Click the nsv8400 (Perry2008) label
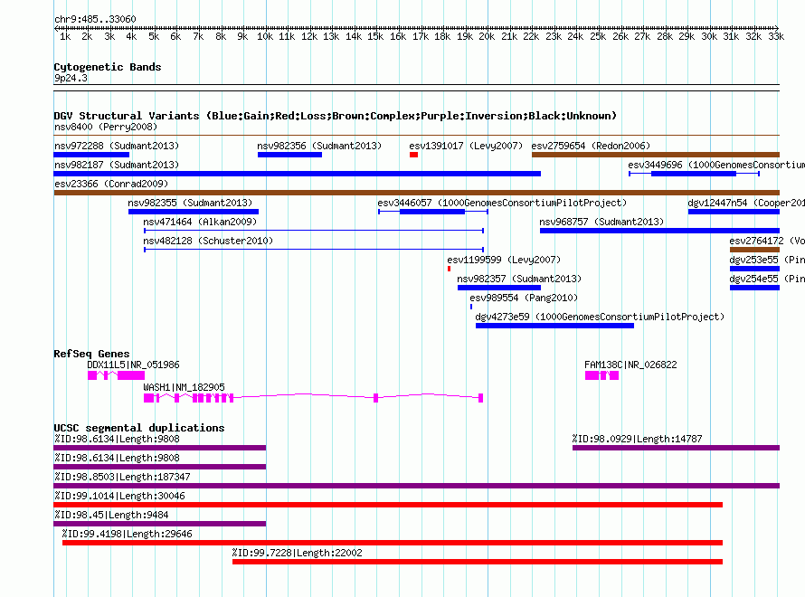This screenshot has width=805, height=597. pyautogui.click(x=106, y=127)
